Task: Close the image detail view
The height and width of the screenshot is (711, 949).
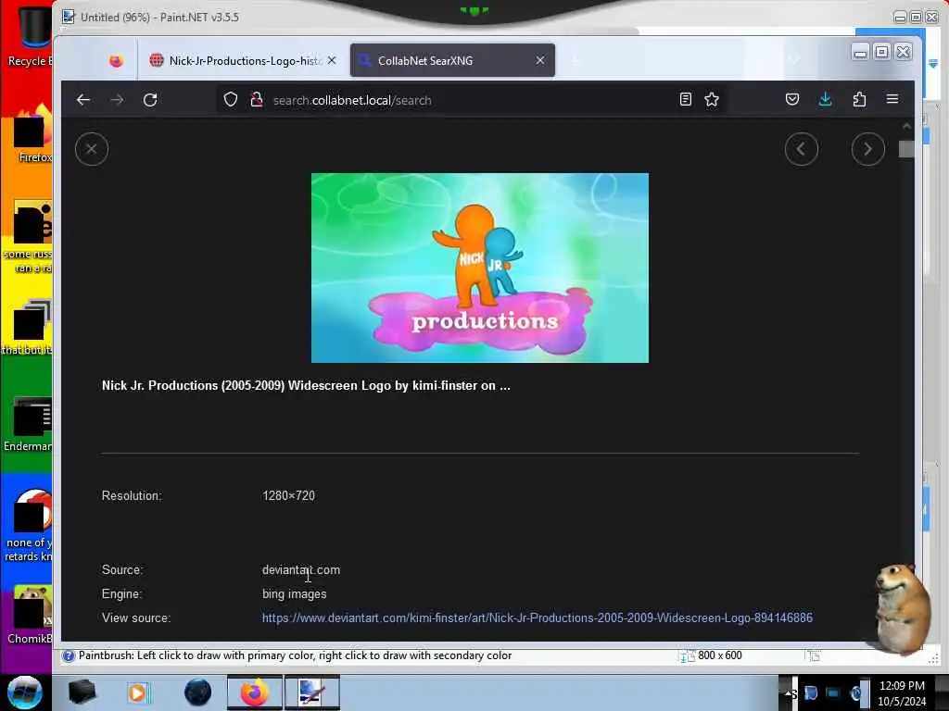Action: (x=92, y=149)
